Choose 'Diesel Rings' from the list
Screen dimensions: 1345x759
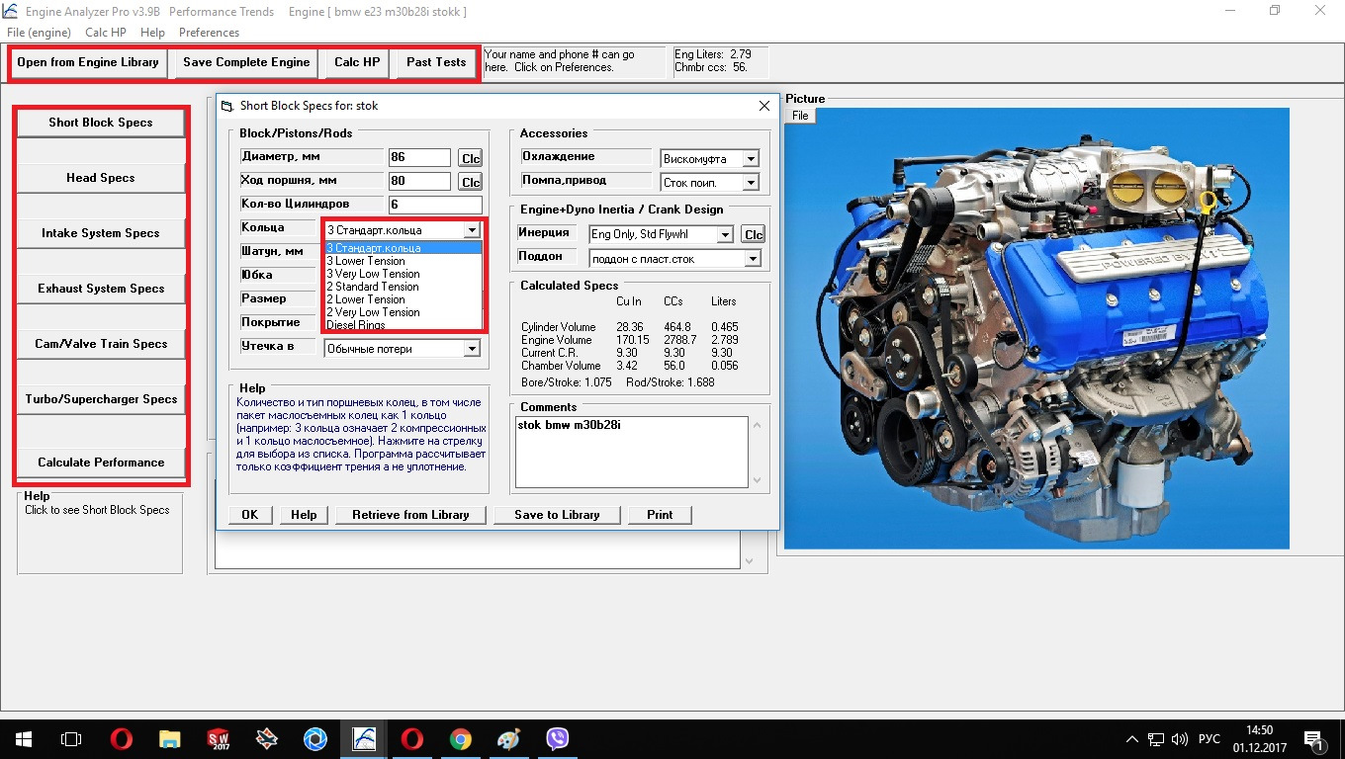point(356,325)
